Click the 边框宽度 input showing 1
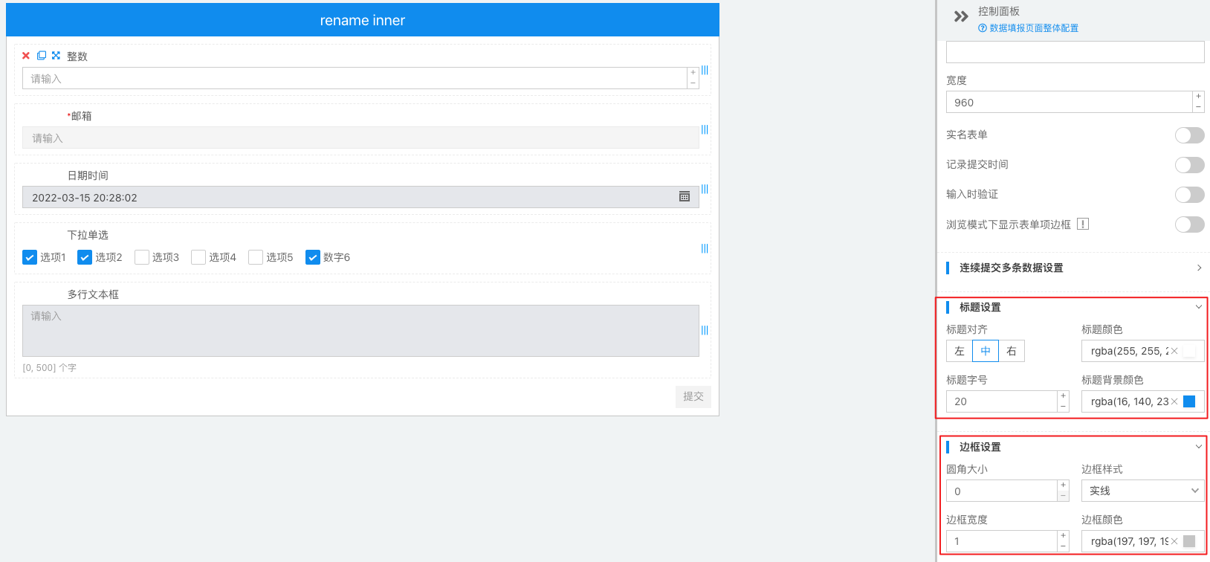 [x=1002, y=541]
